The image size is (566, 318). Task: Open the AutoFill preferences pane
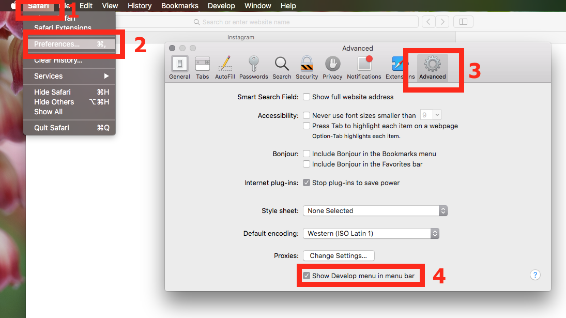[225, 68]
